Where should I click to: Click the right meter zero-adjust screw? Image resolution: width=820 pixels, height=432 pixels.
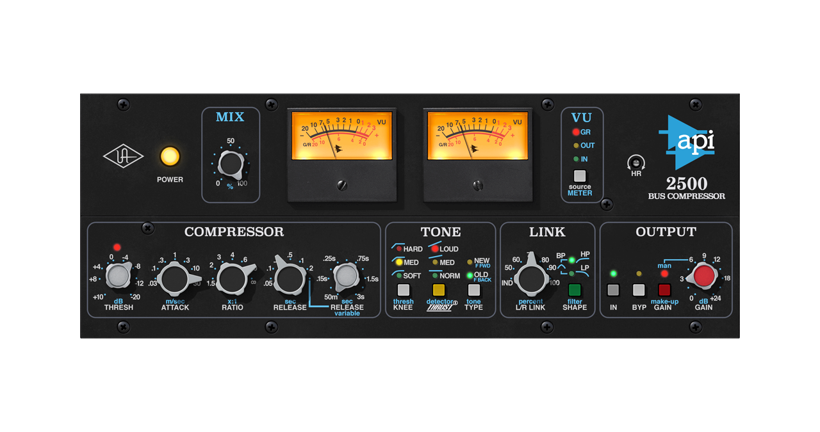coord(477,186)
